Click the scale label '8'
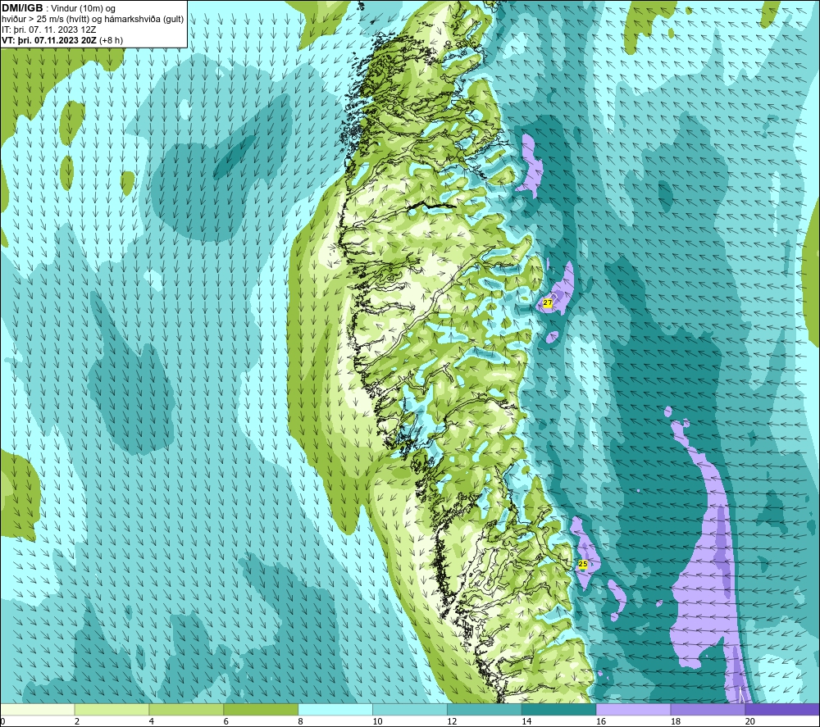The image size is (820, 727). (x=301, y=721)
